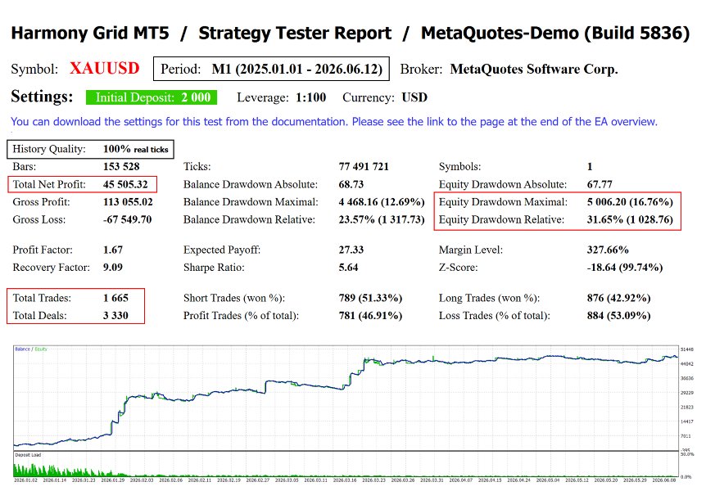Screen dimensions: 706x491
Task: Click the Leverage 1:100 setting
Action: pos(282,97)
